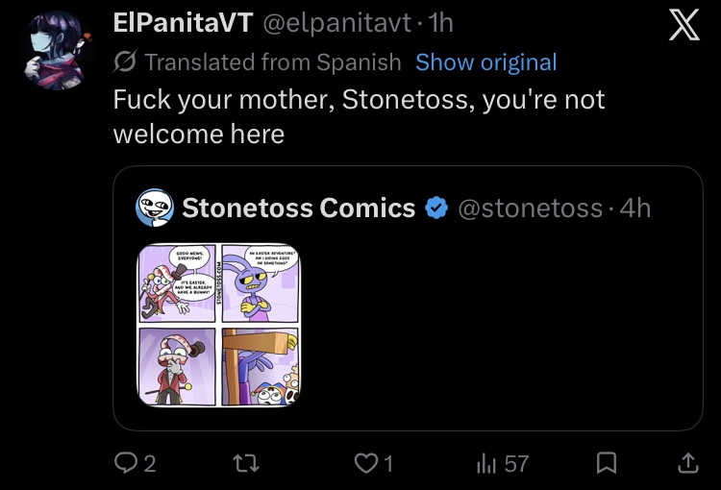This screenshot has height=490, width=721.
Task: Open view analytics bar chart icon
Action: [485, 464]
